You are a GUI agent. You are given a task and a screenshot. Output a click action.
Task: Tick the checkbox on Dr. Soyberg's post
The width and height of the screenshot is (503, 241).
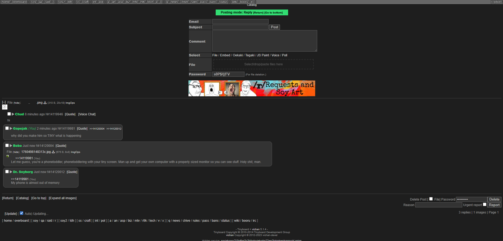point(7,172)
